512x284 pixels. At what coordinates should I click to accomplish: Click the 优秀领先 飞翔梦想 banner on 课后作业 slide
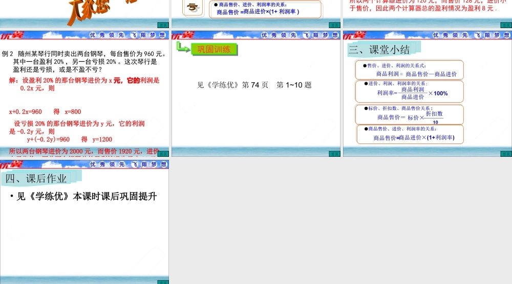[x=127, y=164]
